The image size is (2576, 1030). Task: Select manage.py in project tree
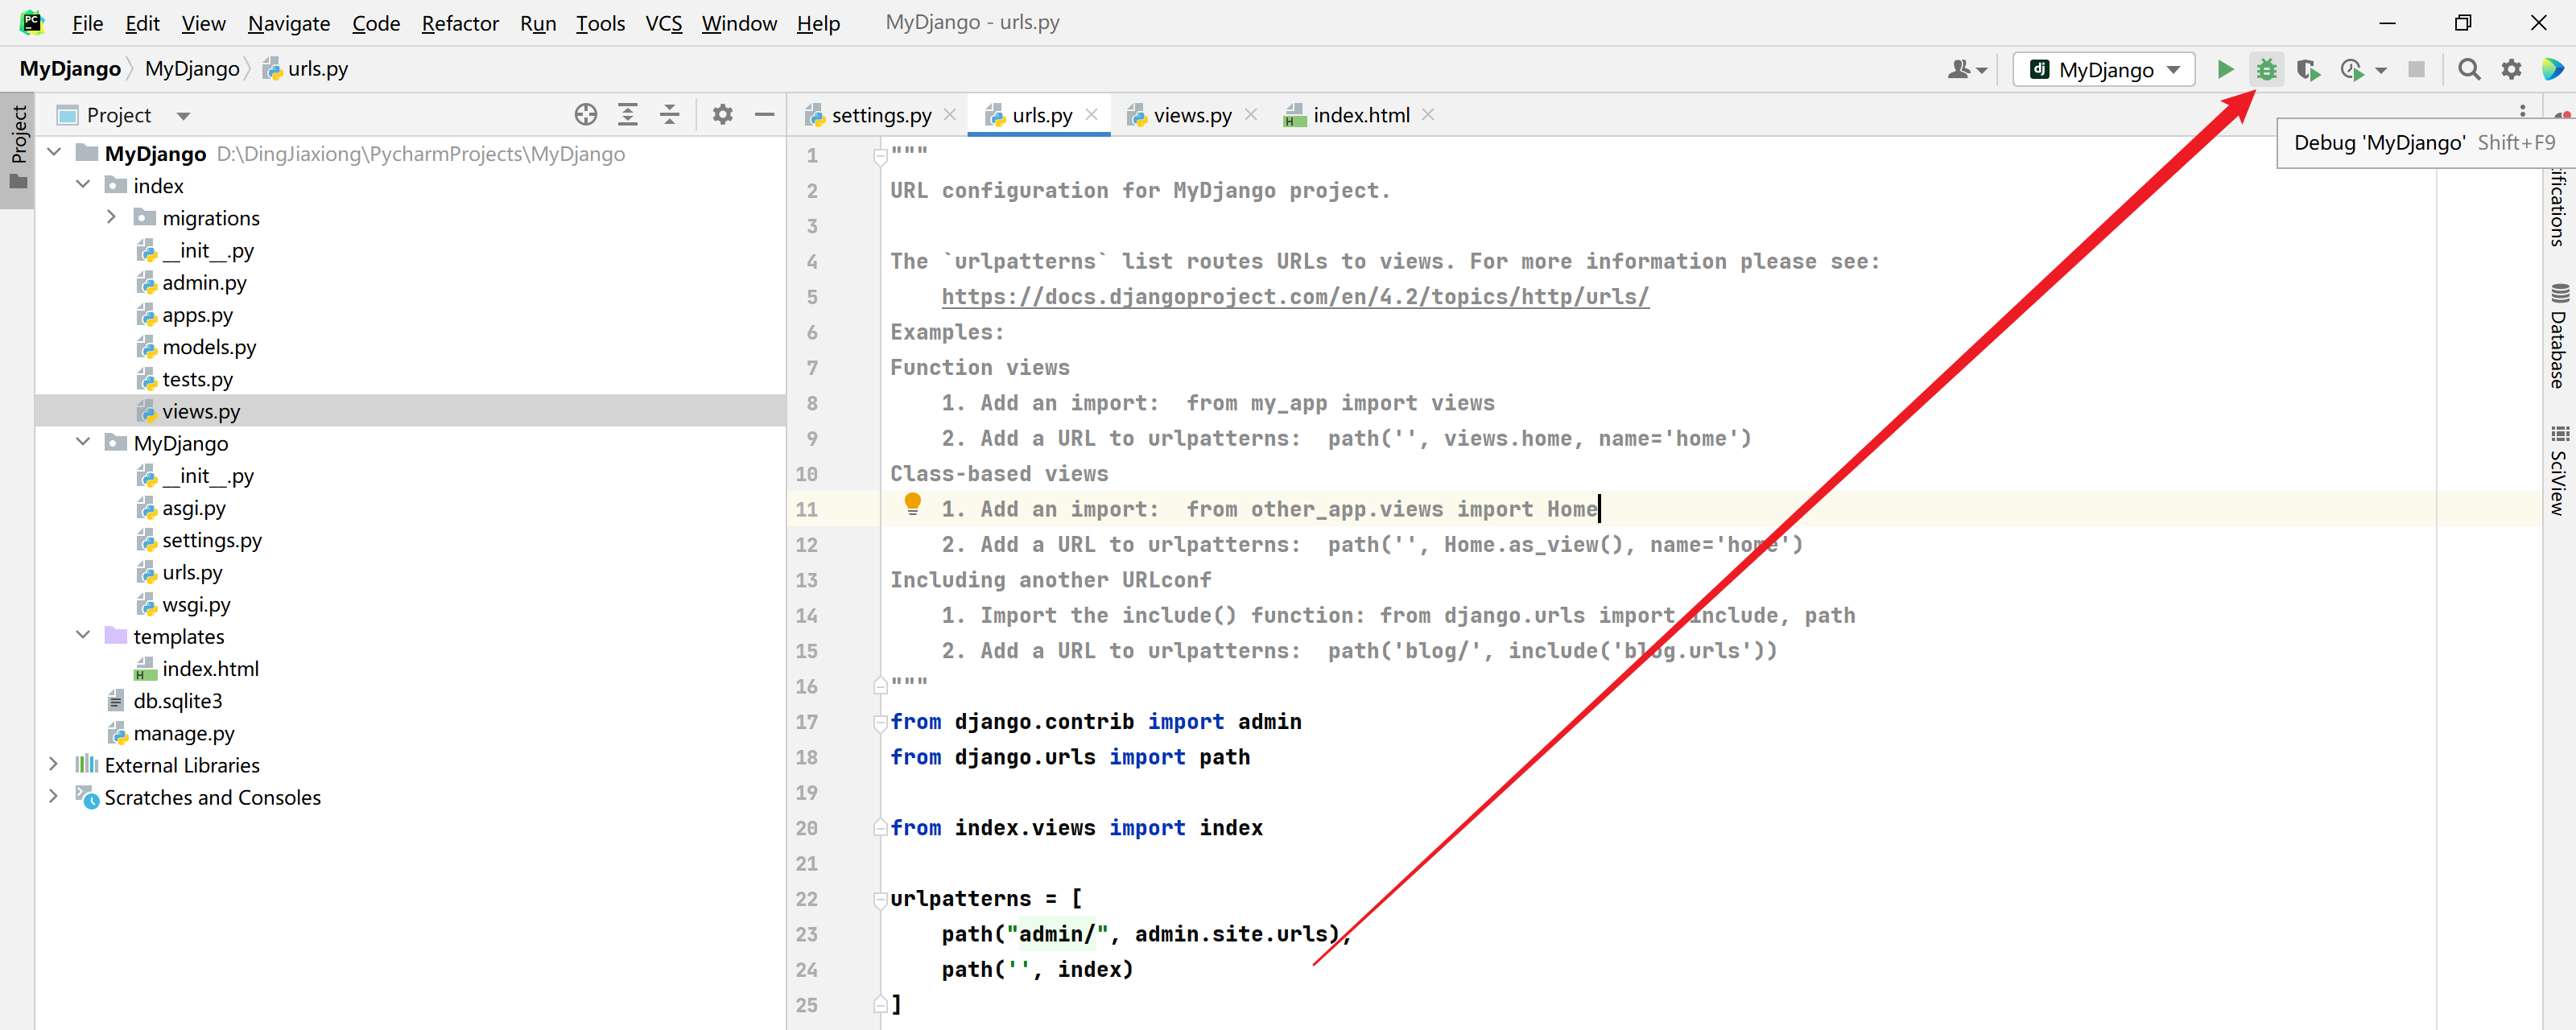tap(184, 733)
